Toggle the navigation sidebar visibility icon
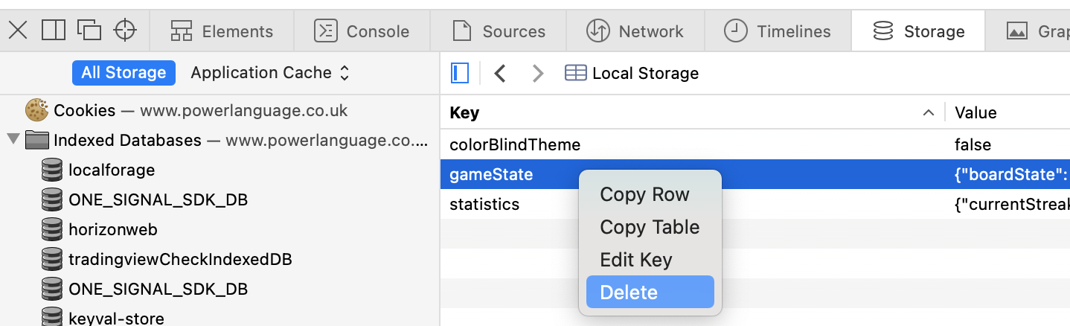 [x=461, y=73]
